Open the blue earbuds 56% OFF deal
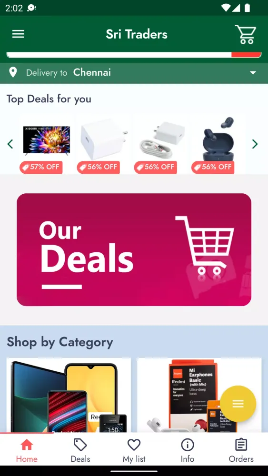 point(218,144)
